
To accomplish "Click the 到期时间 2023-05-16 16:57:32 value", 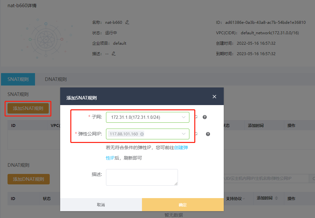I will coord(256,54).
